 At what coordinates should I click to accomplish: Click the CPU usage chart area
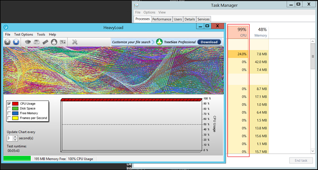pos(131,126)
